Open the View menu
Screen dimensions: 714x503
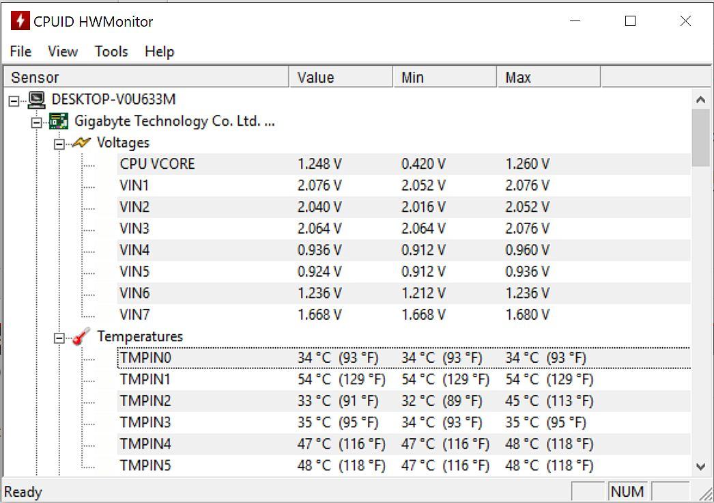(63, 51)
